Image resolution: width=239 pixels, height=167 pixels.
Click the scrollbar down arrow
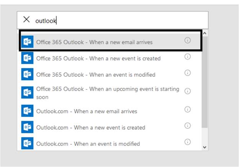[205, 147]
